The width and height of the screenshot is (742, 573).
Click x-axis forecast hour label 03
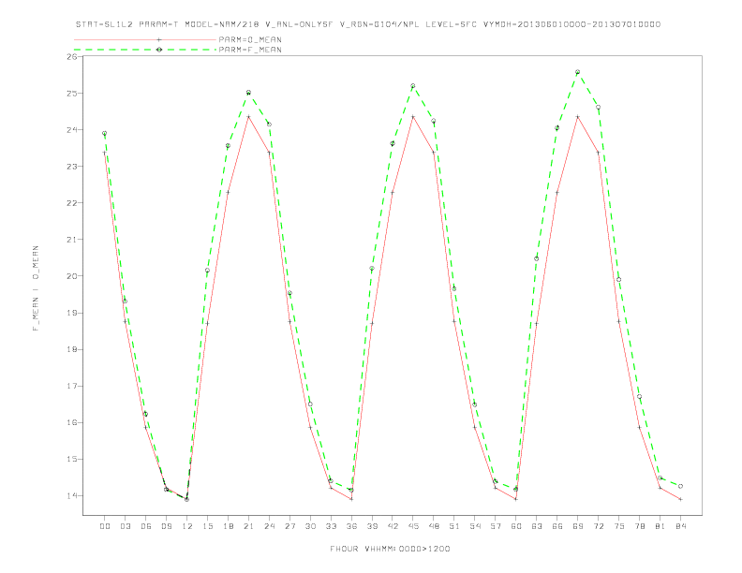coord(125,526)
